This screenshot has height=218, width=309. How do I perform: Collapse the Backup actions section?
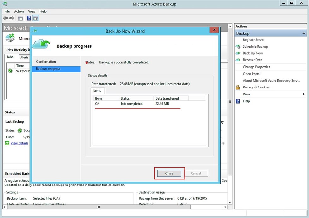coord(304,33)
